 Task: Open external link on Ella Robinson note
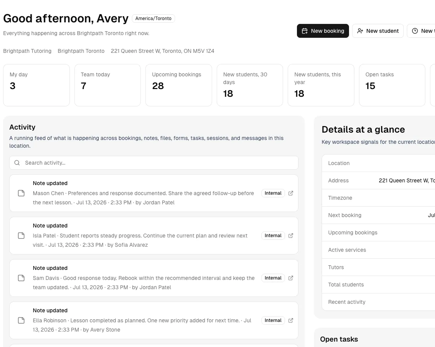pos(290,320)
